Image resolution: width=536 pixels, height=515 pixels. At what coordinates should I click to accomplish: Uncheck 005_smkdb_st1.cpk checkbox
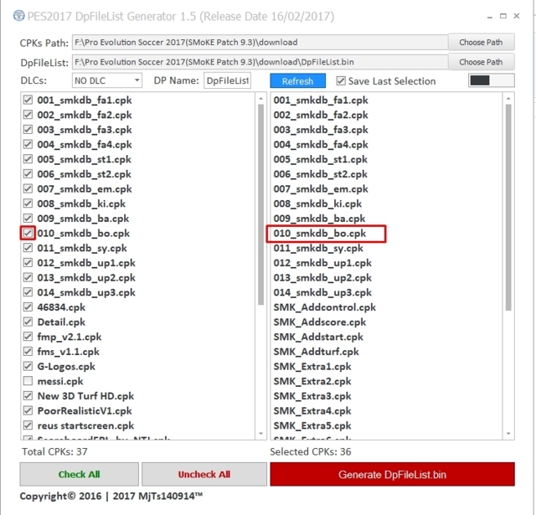28,159
